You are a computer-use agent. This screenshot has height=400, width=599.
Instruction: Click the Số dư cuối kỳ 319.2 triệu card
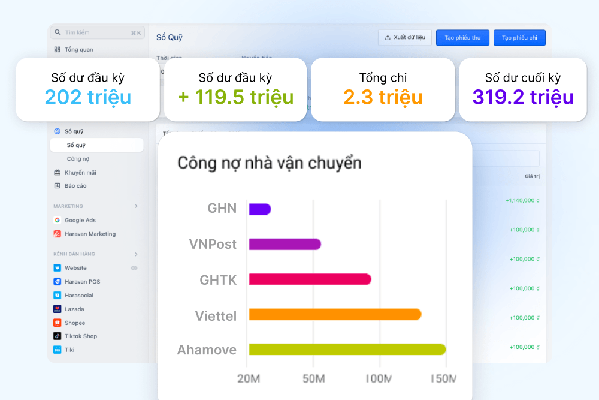(x=523, y=89)
